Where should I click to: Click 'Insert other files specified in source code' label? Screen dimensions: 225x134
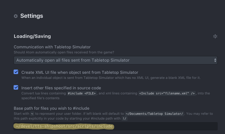pyautogui.click(x=61, y=88)
